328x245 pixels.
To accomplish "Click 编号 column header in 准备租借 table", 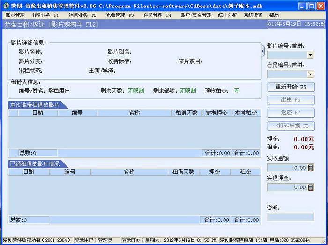I will (x=77, y=113).
